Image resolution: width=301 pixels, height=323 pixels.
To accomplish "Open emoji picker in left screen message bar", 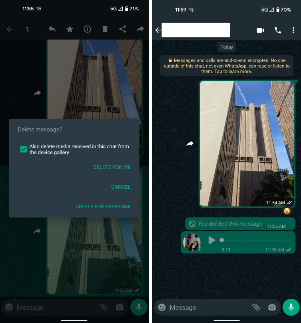I will point(9,307).
